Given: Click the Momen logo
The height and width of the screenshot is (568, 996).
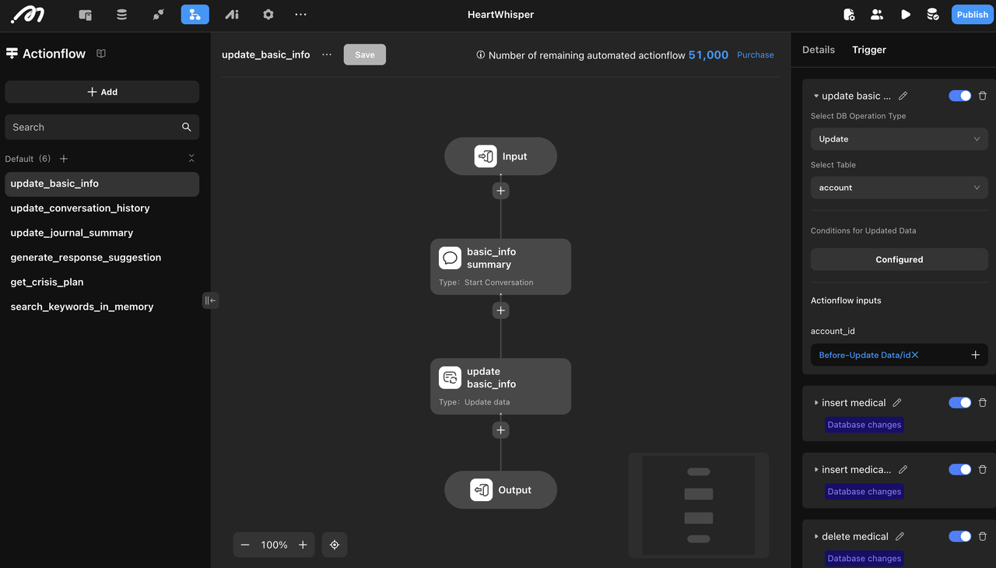Looking at the screenshot, I should click(x=28, y=15).
